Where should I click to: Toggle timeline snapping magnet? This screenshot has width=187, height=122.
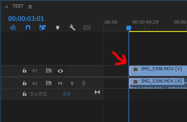click(28, 28)
